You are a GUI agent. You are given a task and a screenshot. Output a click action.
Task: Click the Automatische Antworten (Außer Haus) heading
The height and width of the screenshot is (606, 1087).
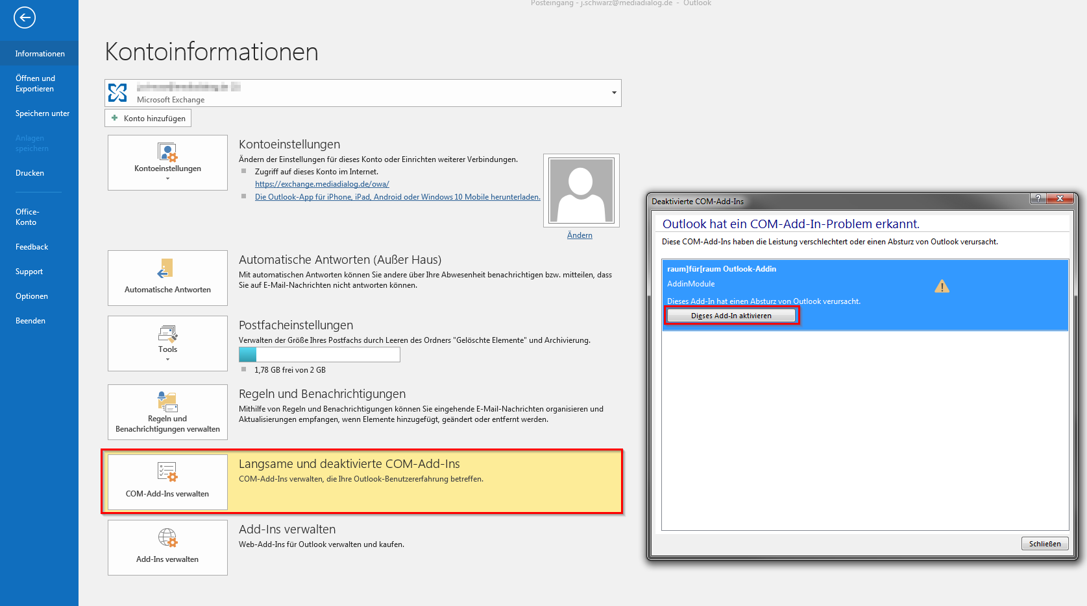click(x=340, y=260)
